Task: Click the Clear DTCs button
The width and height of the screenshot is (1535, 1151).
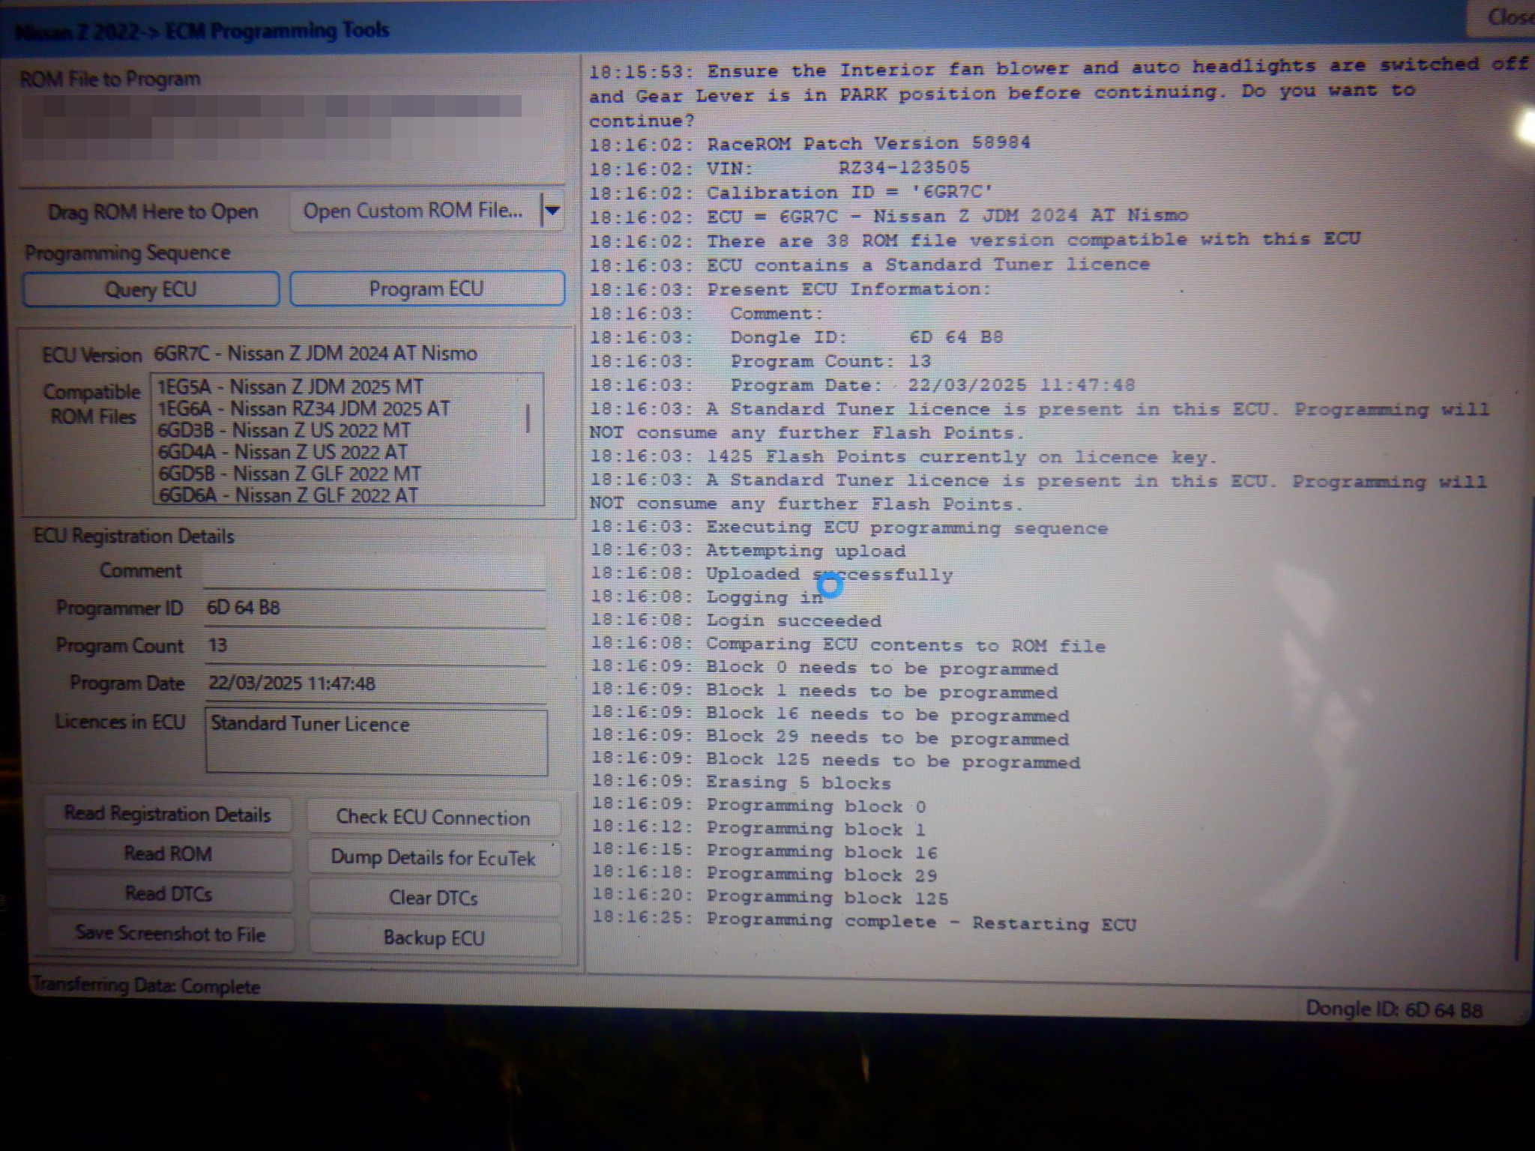Action: point(433,898)
